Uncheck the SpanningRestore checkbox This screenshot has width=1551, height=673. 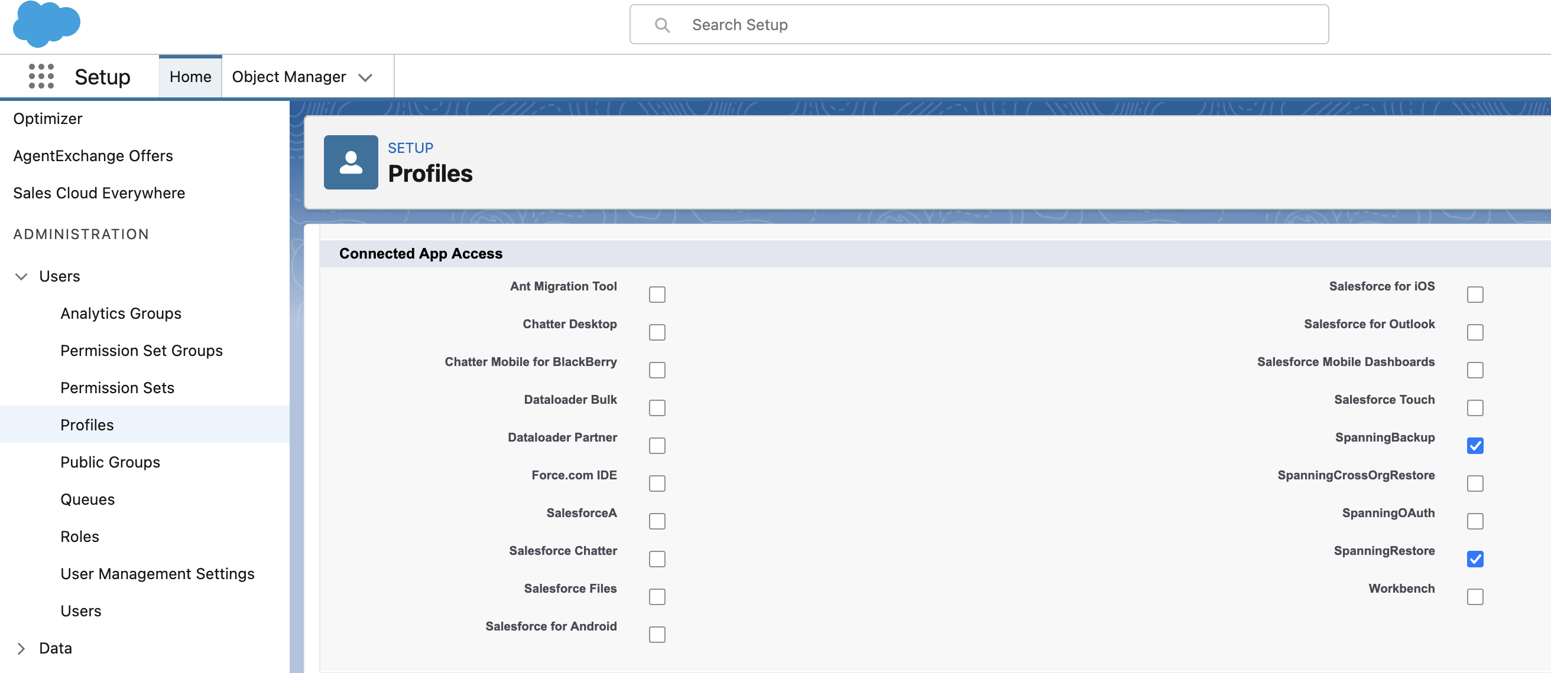pyautogui.click(x=1475, y=559)
